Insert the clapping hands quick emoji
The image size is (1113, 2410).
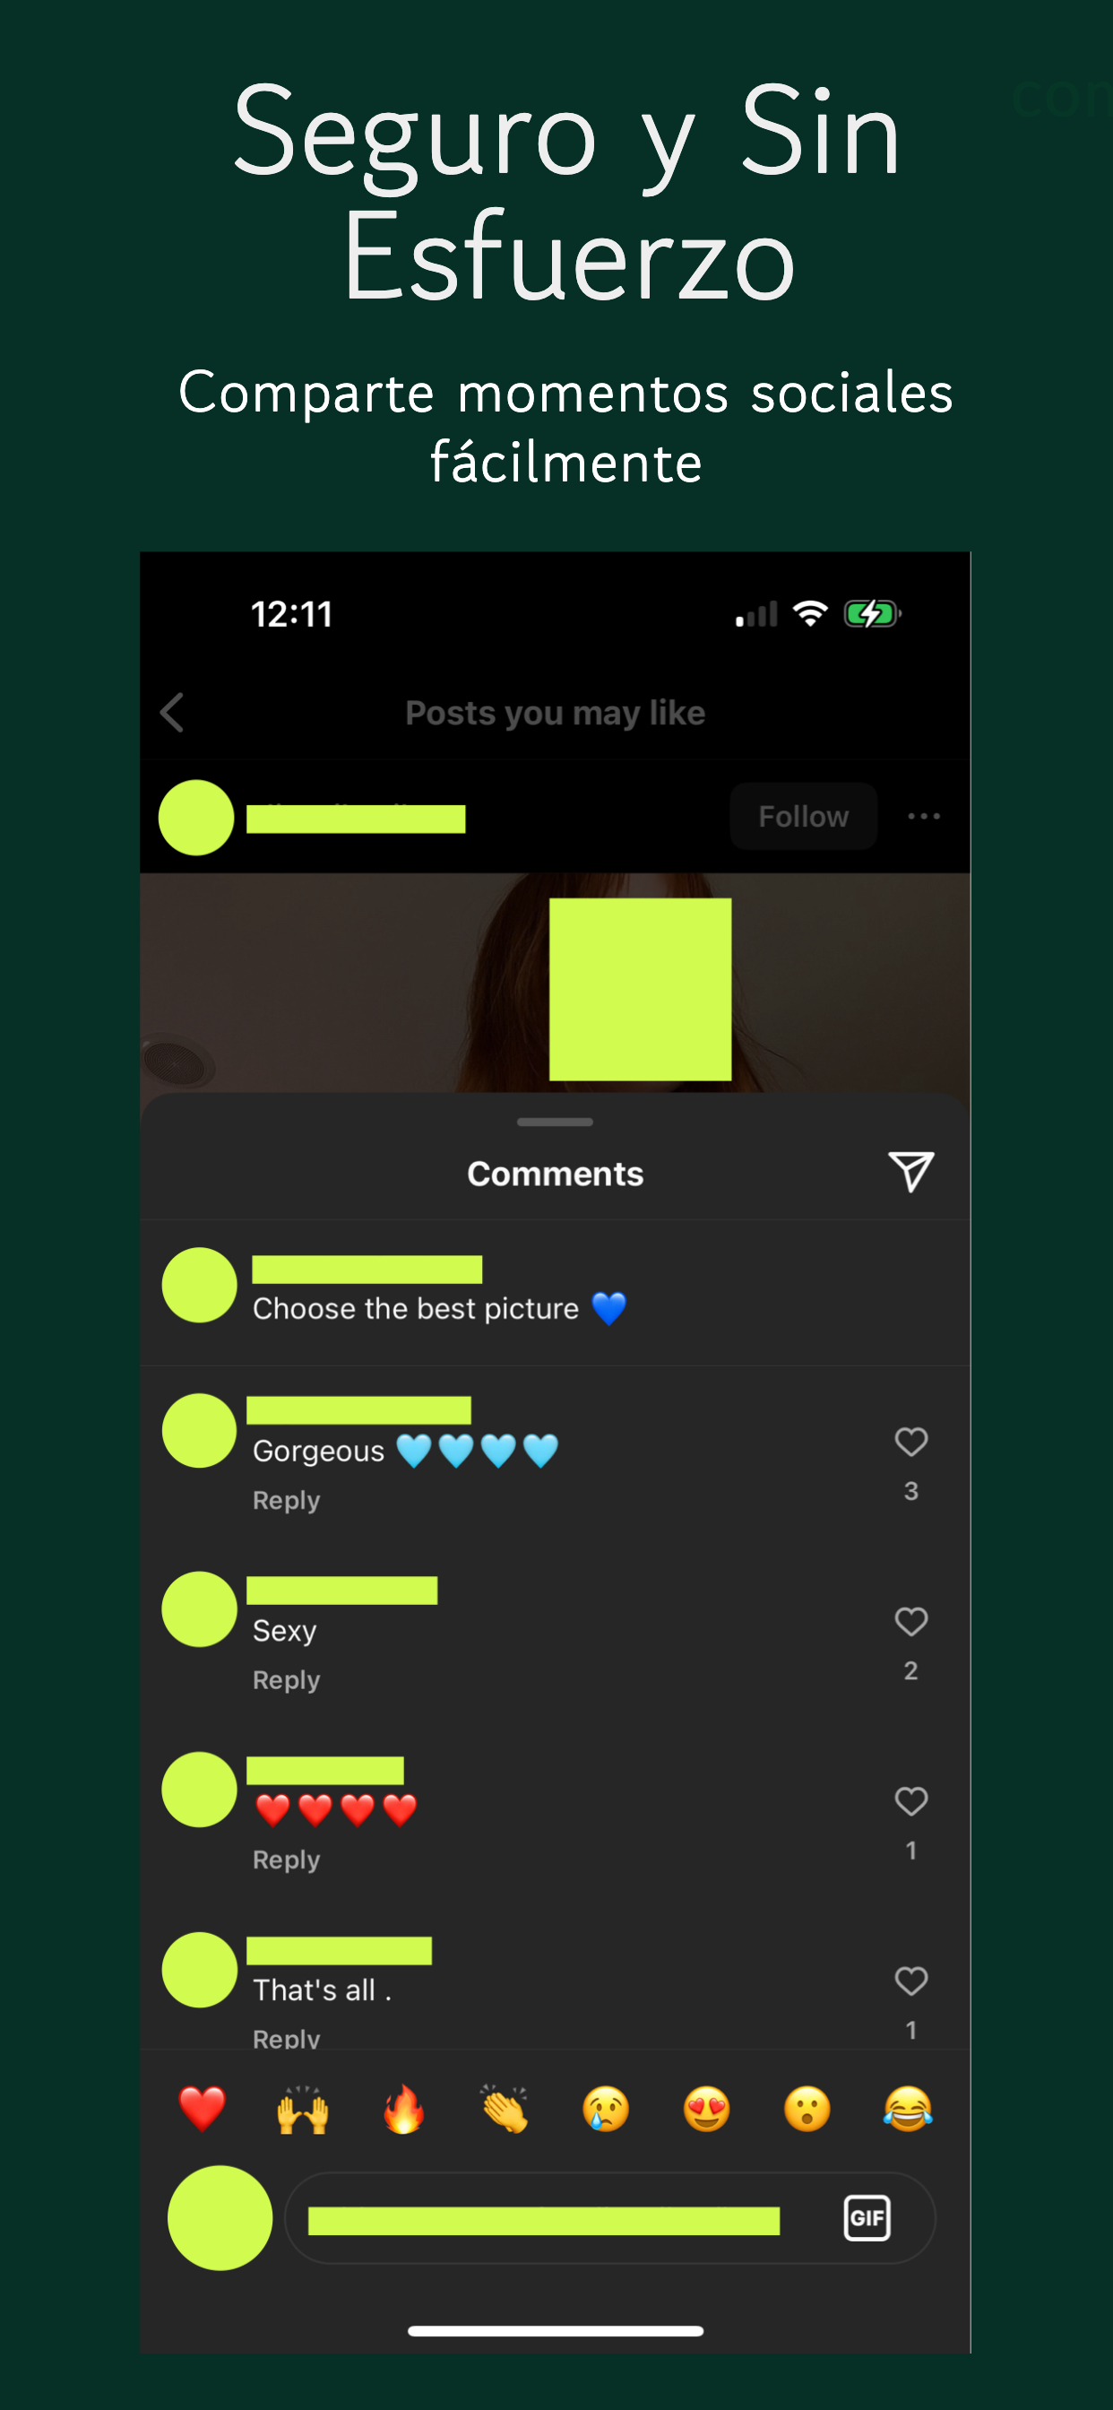(505, 2110)
